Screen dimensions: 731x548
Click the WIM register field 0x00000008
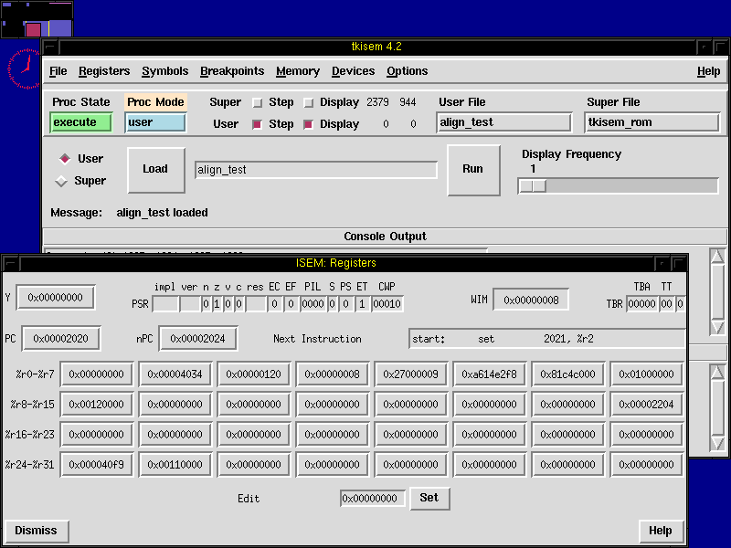(531, 300)
